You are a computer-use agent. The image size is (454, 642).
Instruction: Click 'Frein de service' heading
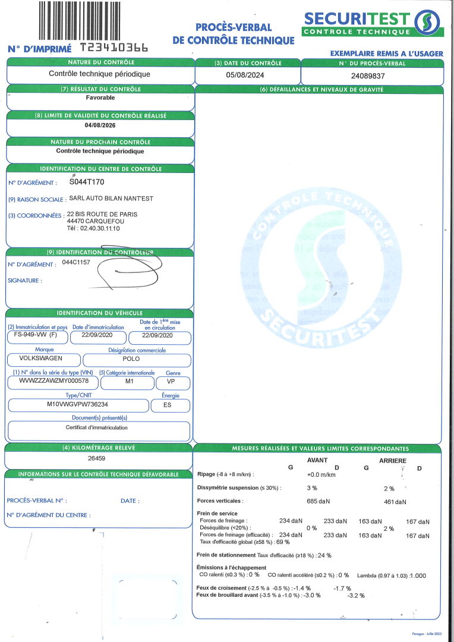pos(217,514)
